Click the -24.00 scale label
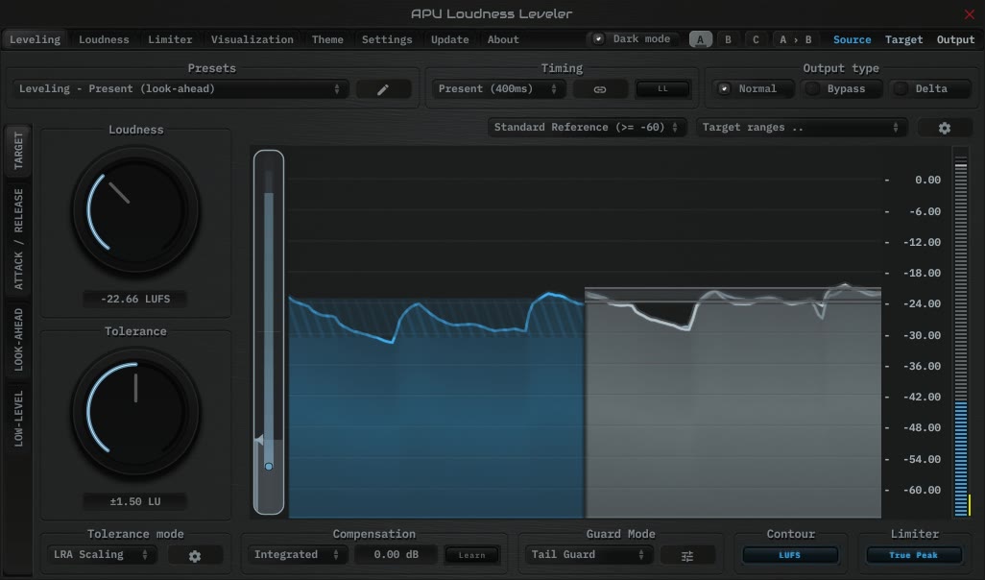 click(922, 304)
